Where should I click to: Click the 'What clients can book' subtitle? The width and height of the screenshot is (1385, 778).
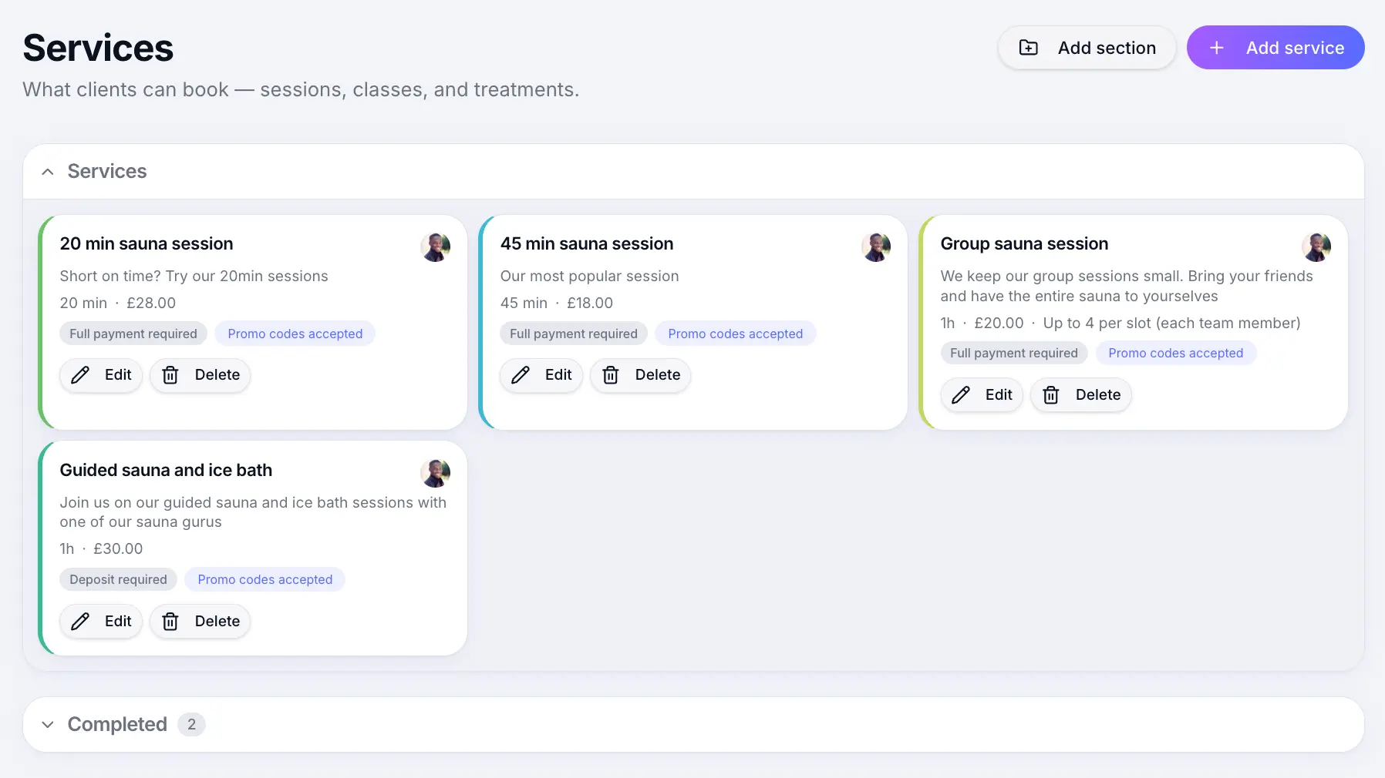click(x=301, y=90)
